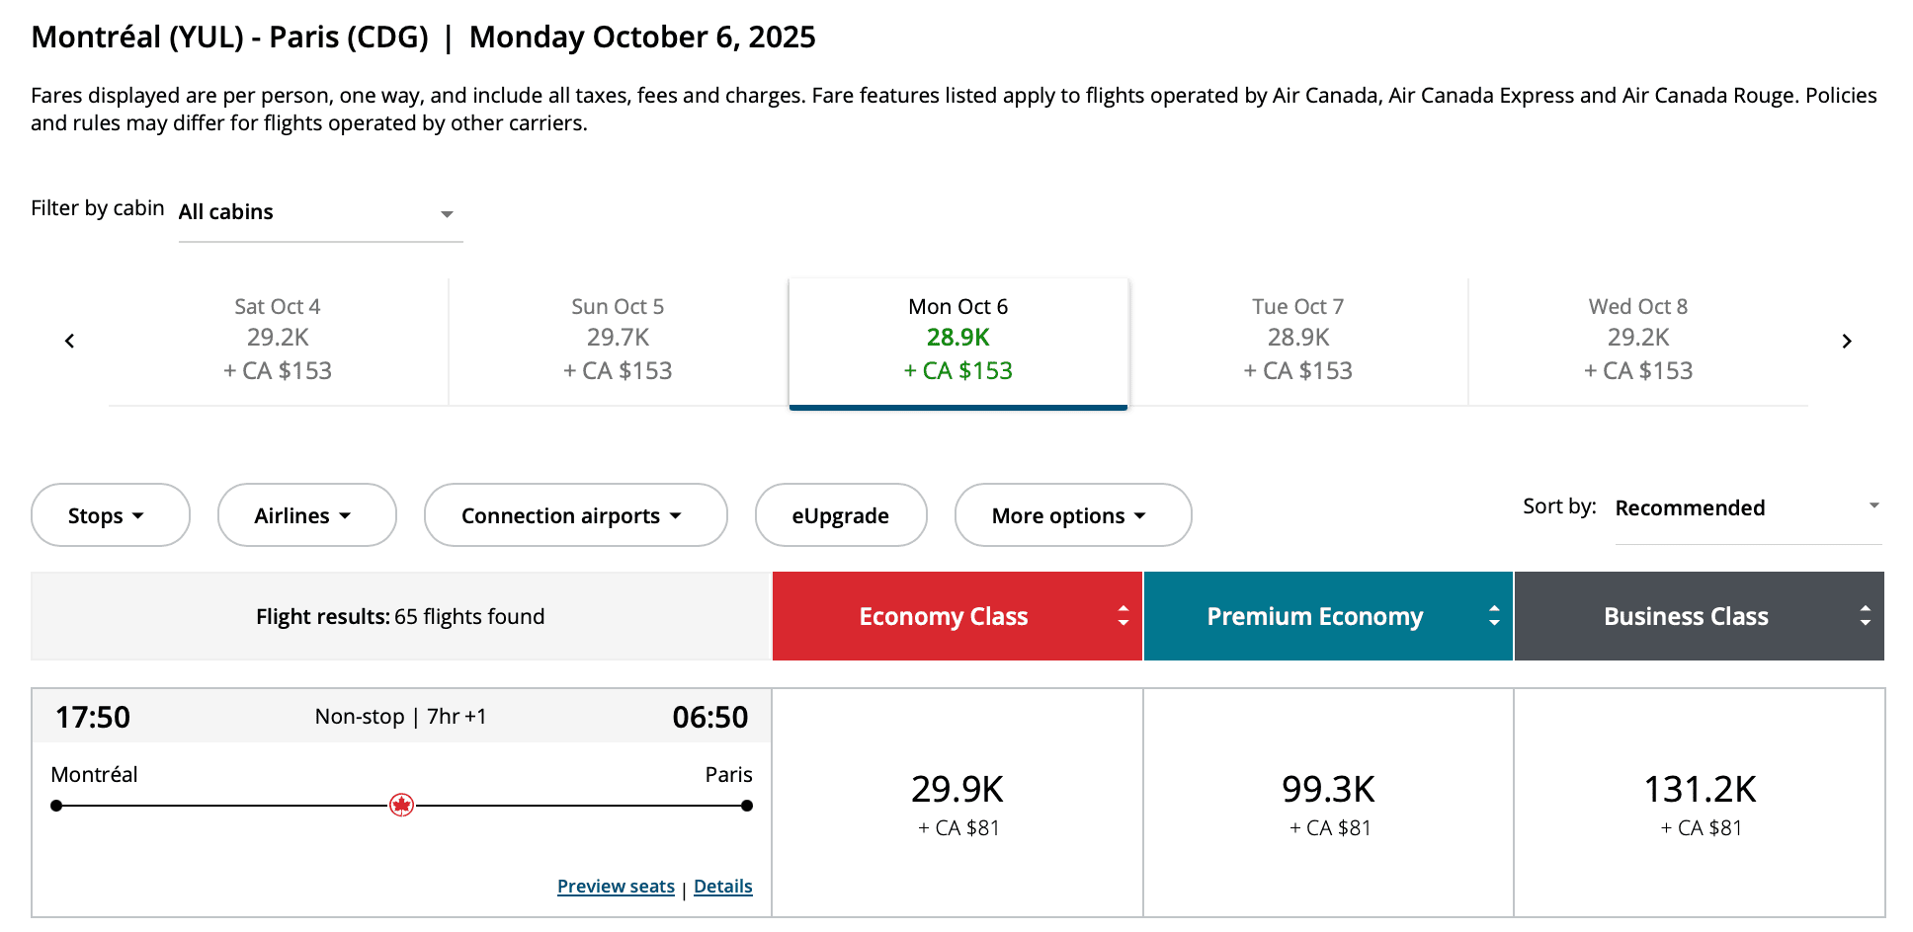Click the sort arrows on Economy Class header
Screen dimensions: 1913x932
(1123, 615)
